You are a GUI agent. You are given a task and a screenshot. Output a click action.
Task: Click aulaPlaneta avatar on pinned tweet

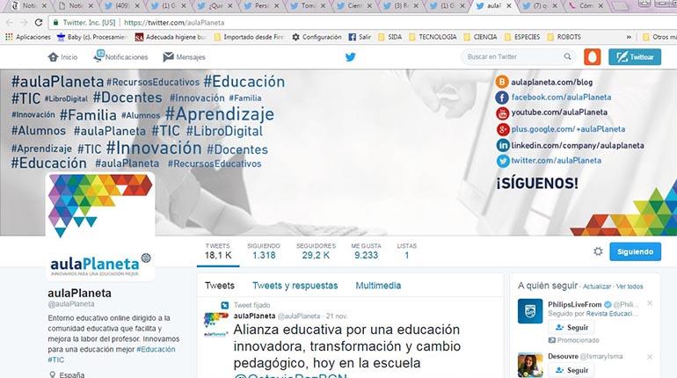point(216,324)
